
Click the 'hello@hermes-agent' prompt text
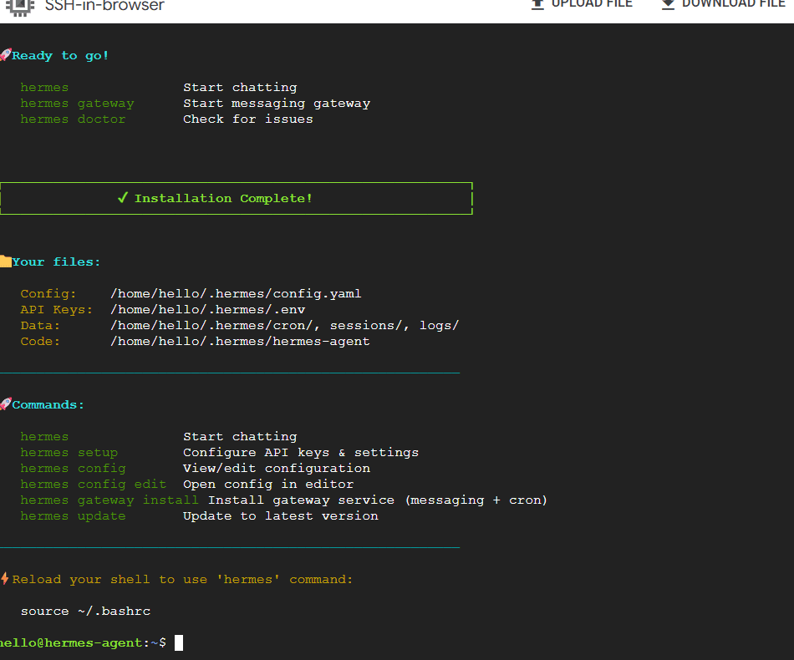[71, 642]
